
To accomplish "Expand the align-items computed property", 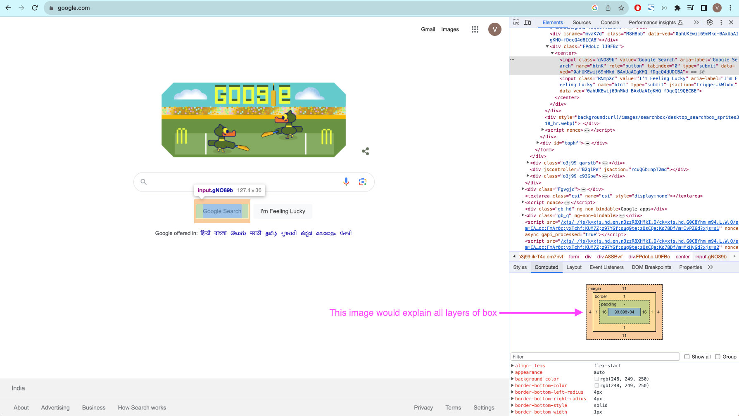I will tap(512, 366).
